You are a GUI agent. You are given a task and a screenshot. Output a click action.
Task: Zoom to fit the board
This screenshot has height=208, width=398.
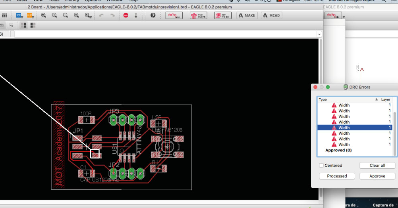tap(44, 15)
